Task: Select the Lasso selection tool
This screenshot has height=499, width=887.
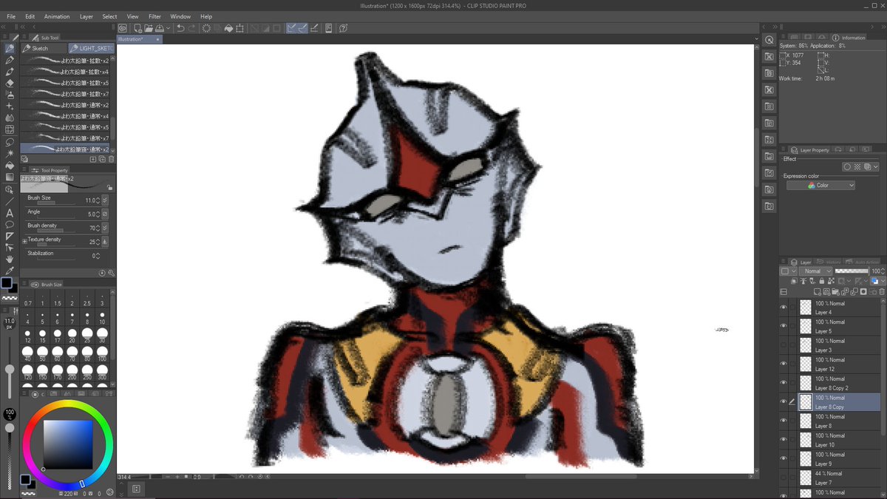Action: pos(10,142)
